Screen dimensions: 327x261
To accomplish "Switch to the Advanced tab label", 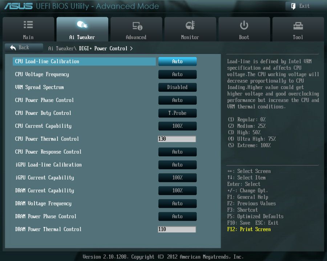I will tap(136, 37).
